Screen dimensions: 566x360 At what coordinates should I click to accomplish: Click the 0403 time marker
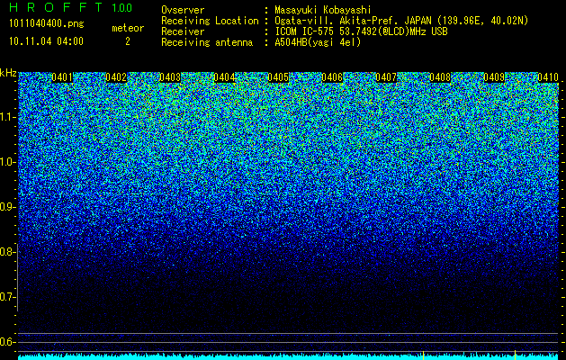tap(170, 77)
